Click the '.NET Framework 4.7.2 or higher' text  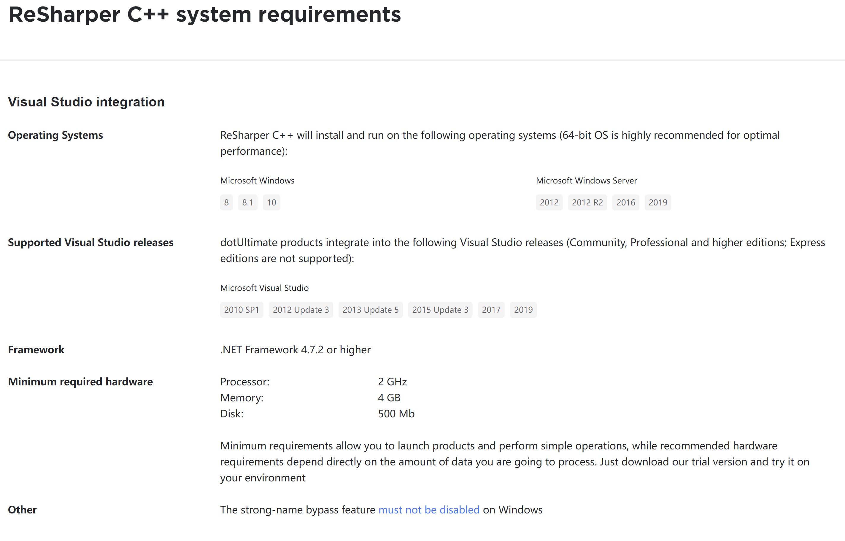tap(295, 350)
